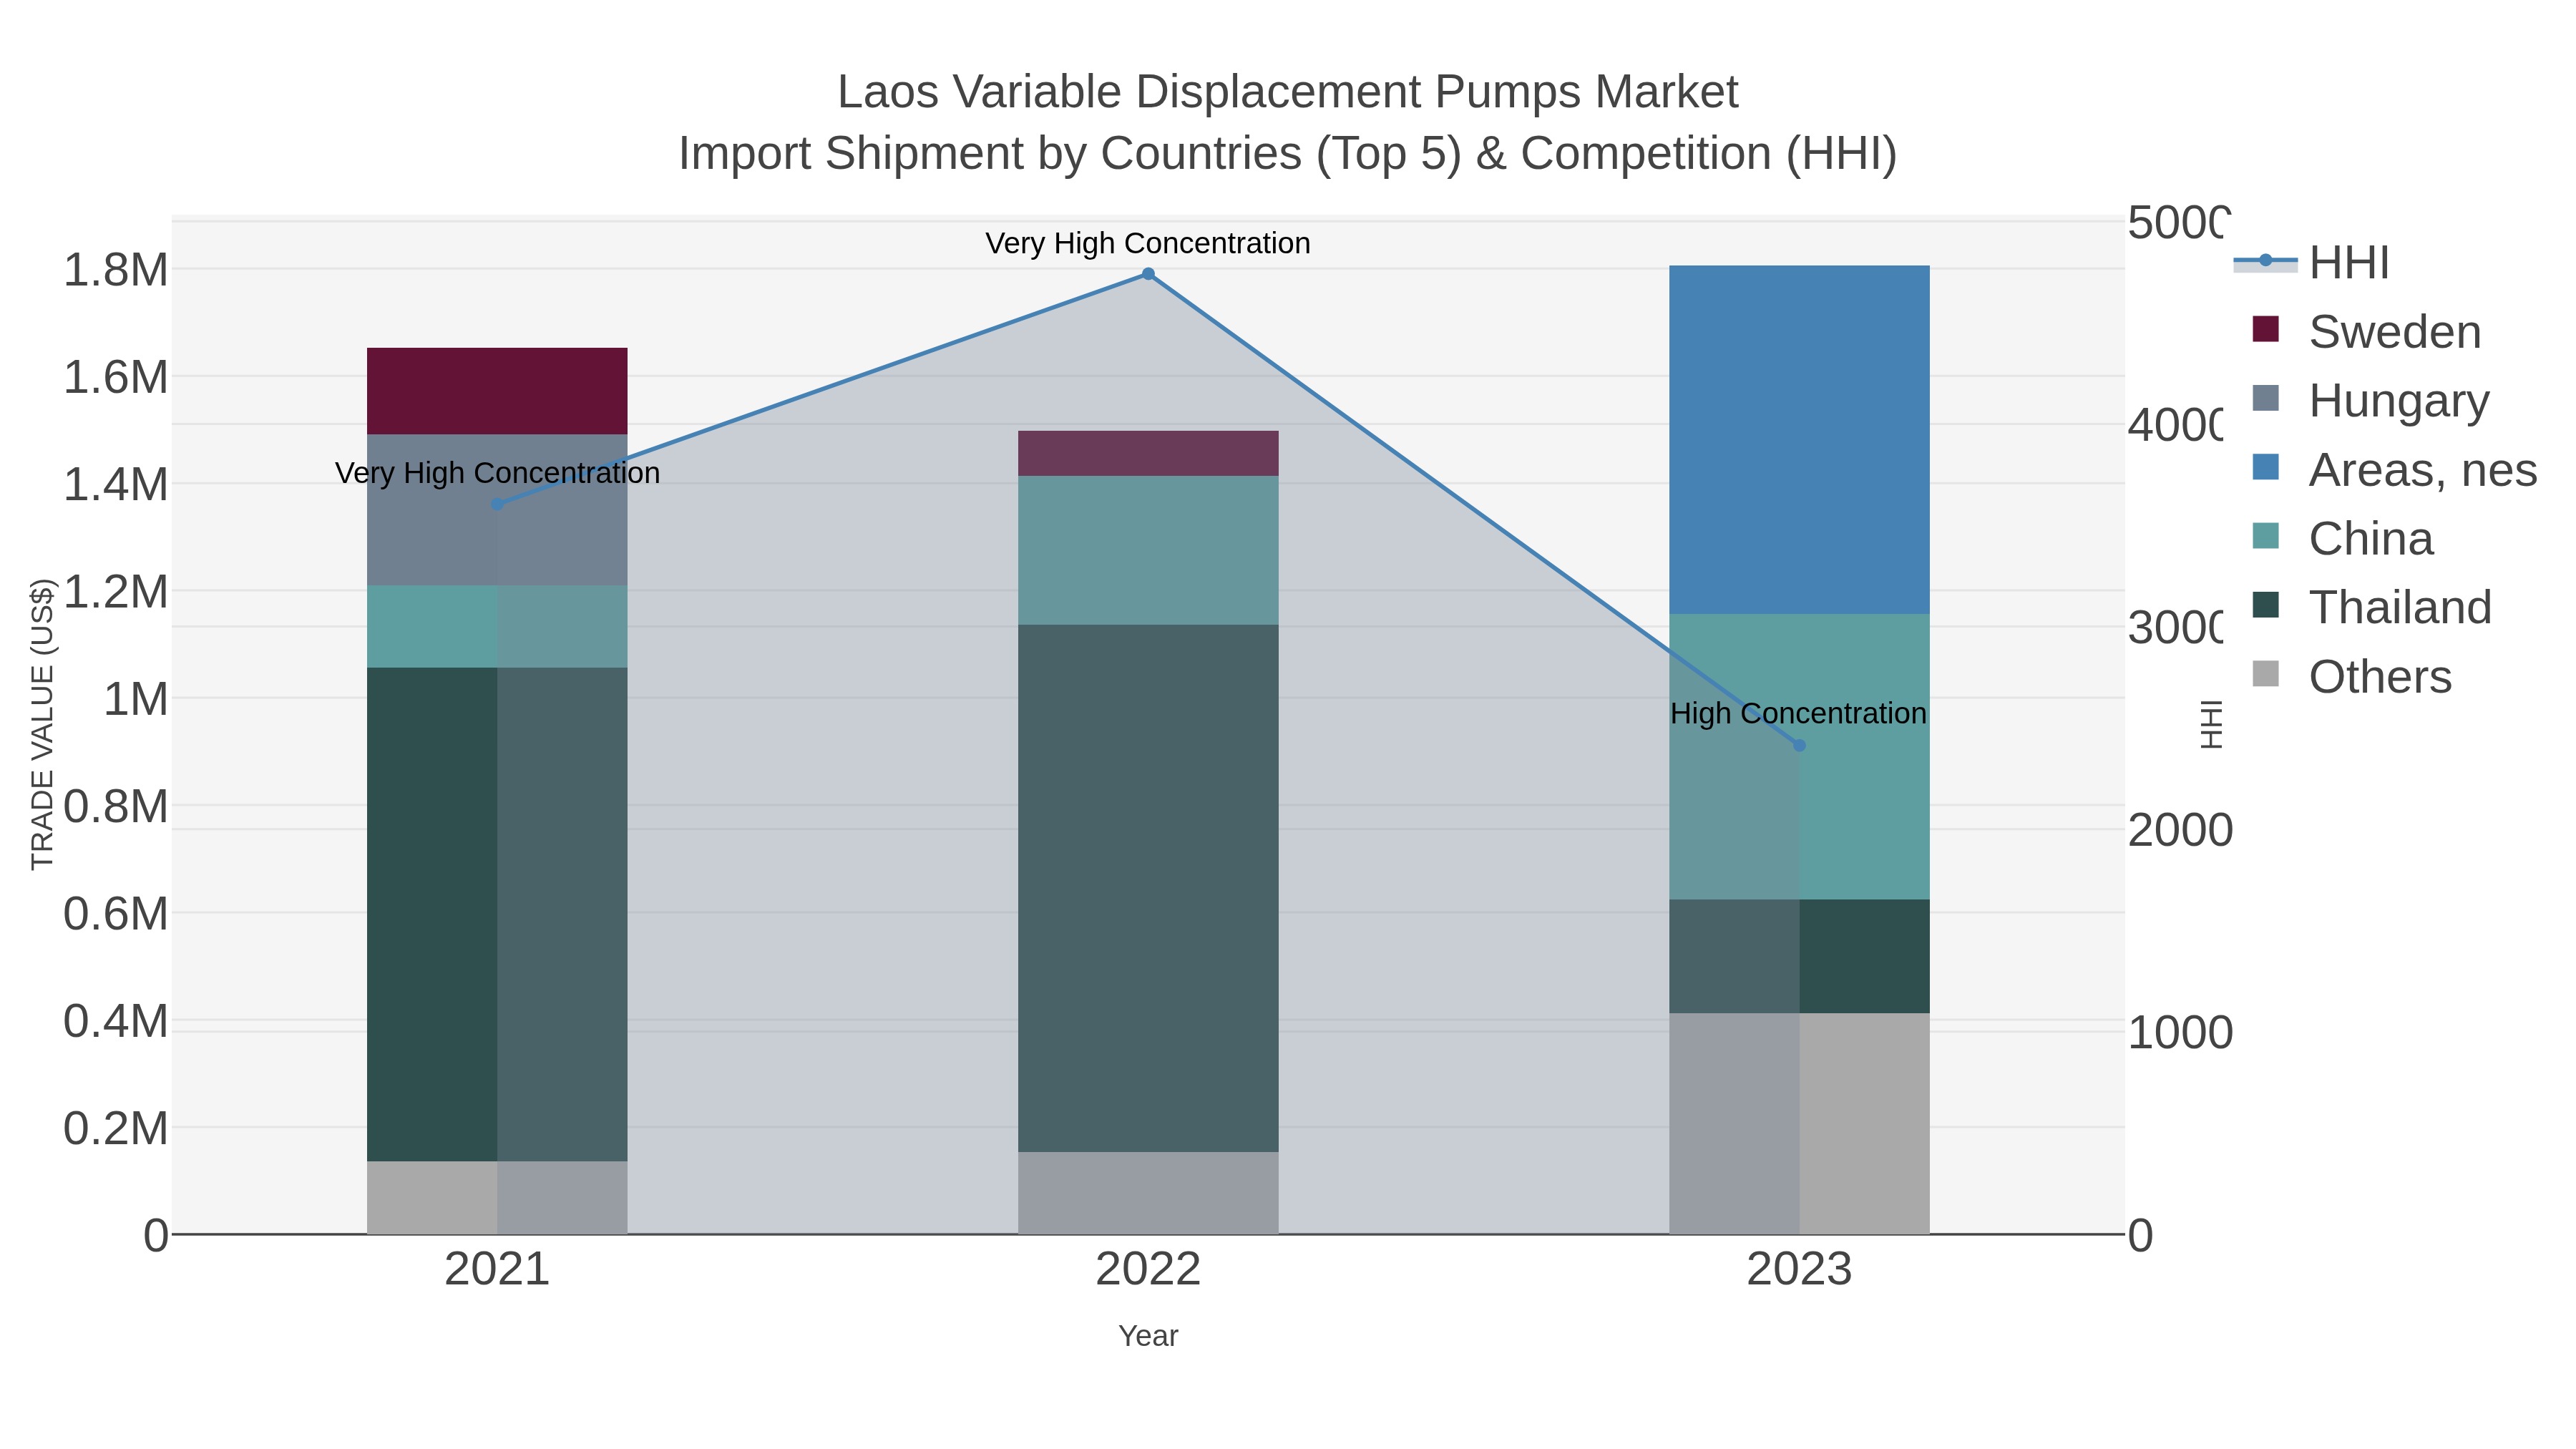Toggle the Sweden legend entry
Screen dimensions: 2576x1449
click(x=2366, y=331)
